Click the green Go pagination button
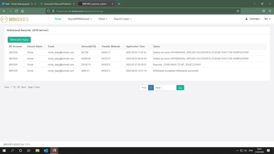Image resolution: width=274 pixels, height=154 pixels. [x=180, y=88]
